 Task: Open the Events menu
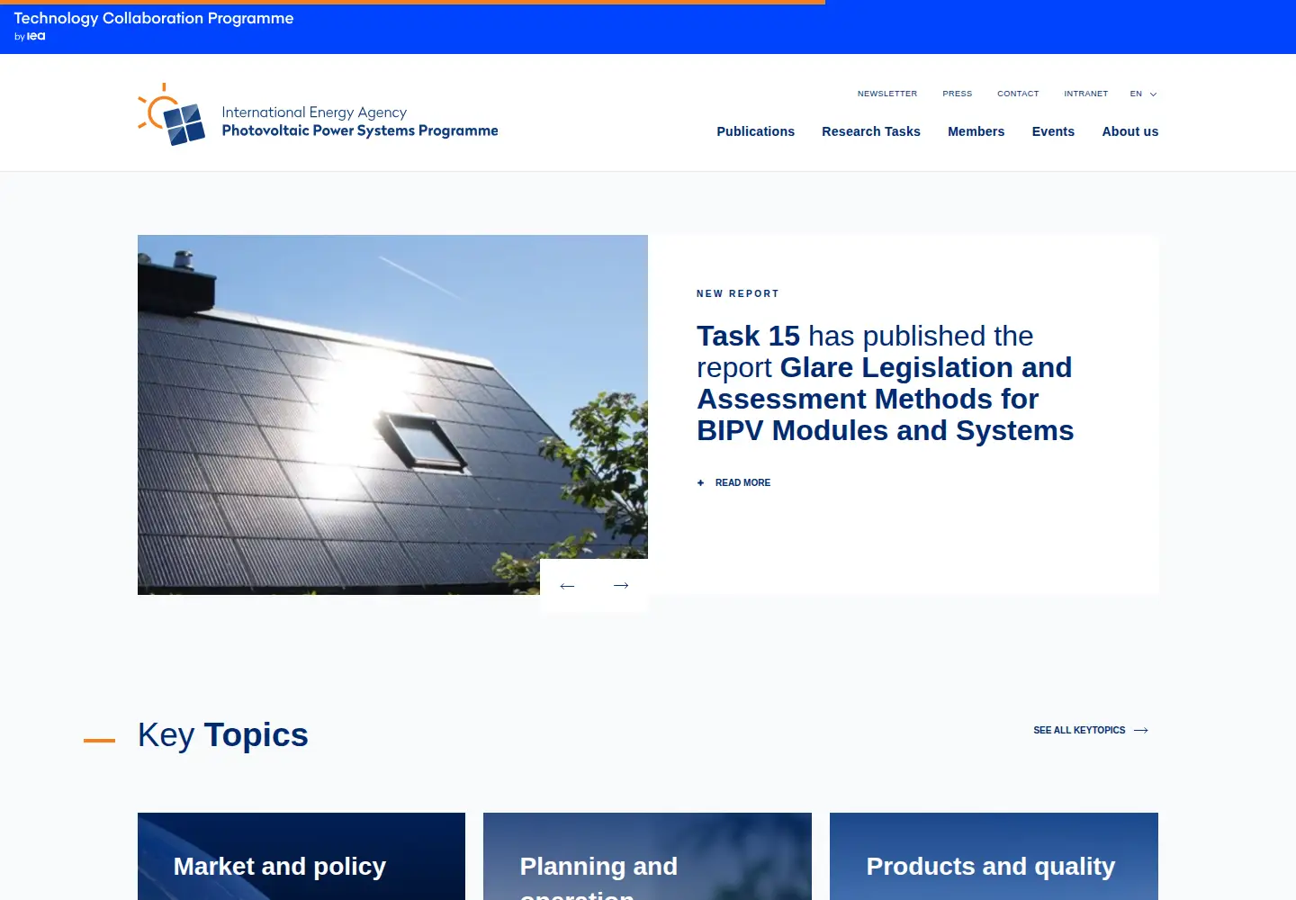pos(1053,131)
